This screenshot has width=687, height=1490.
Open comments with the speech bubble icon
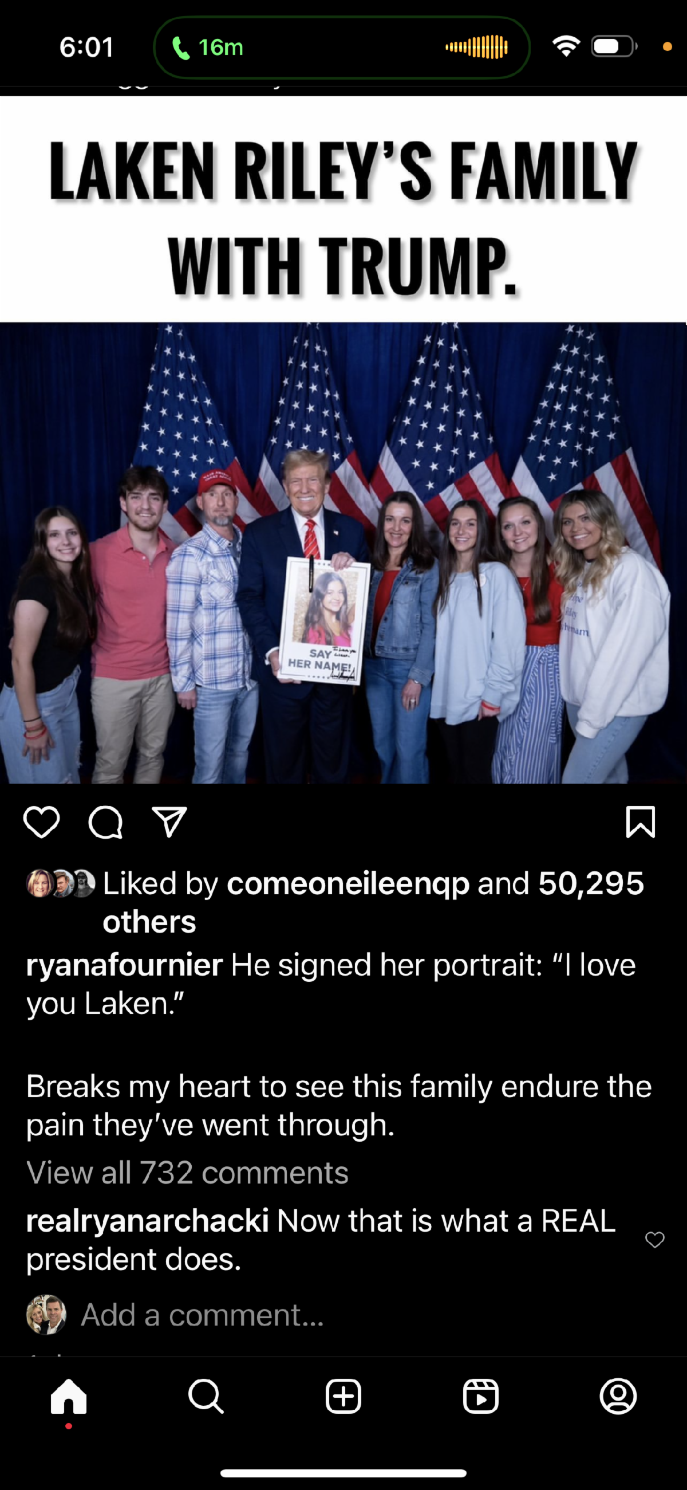105,822
